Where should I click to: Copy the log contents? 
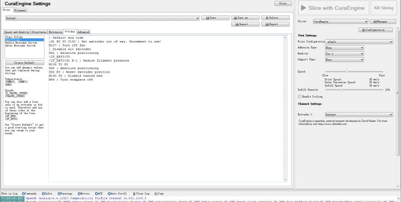click(x=159, y=194)
